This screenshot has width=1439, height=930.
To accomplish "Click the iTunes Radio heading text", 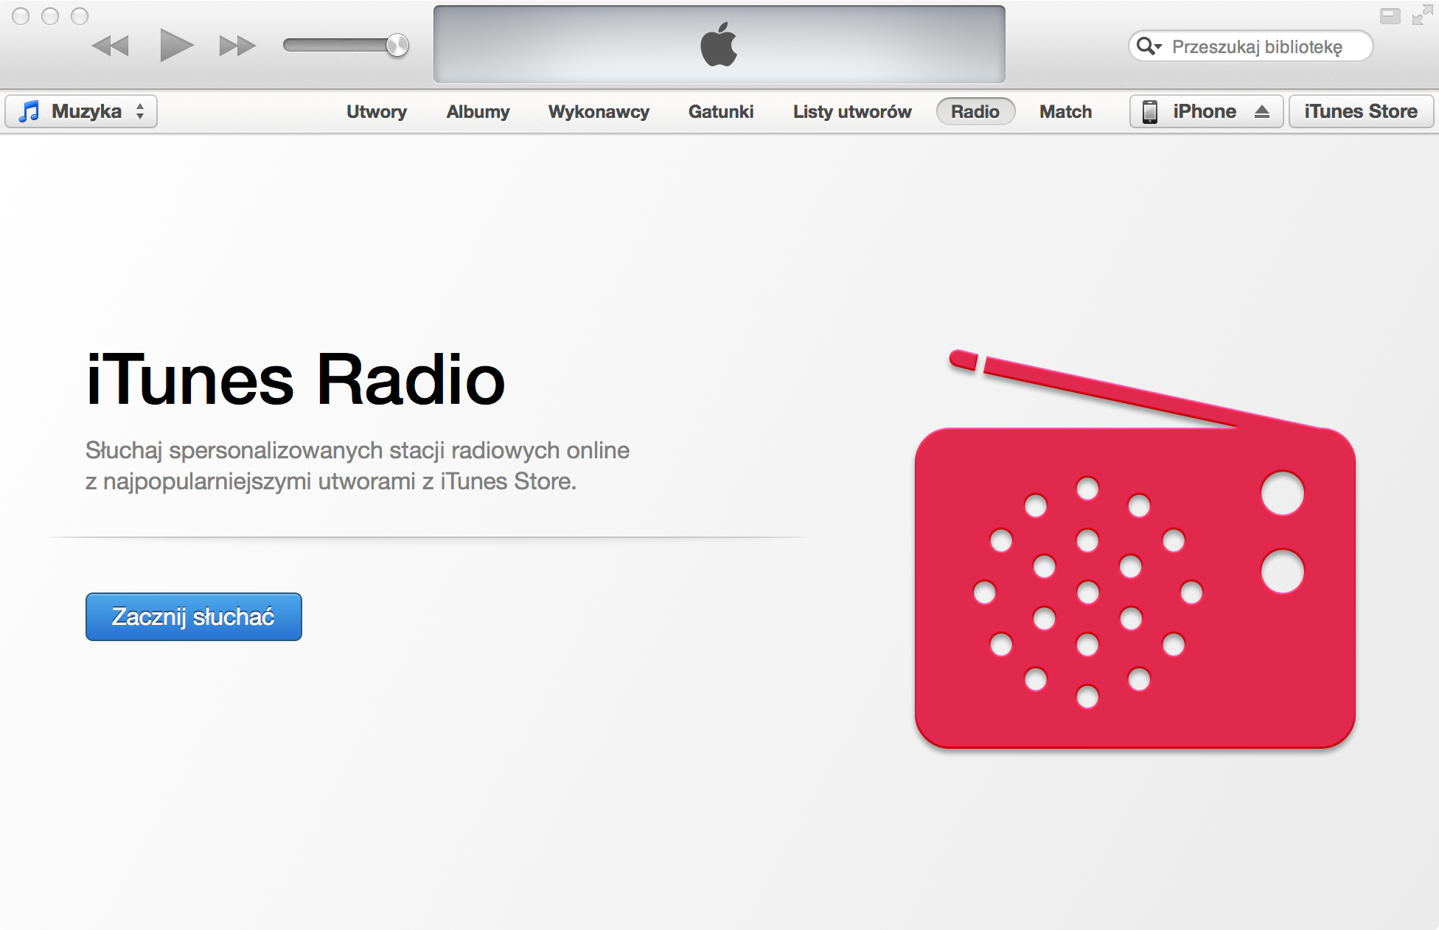I will click(x=295, y=379).
